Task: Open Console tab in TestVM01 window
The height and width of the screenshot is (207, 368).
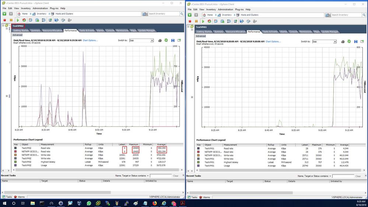Action: [293, 32]
